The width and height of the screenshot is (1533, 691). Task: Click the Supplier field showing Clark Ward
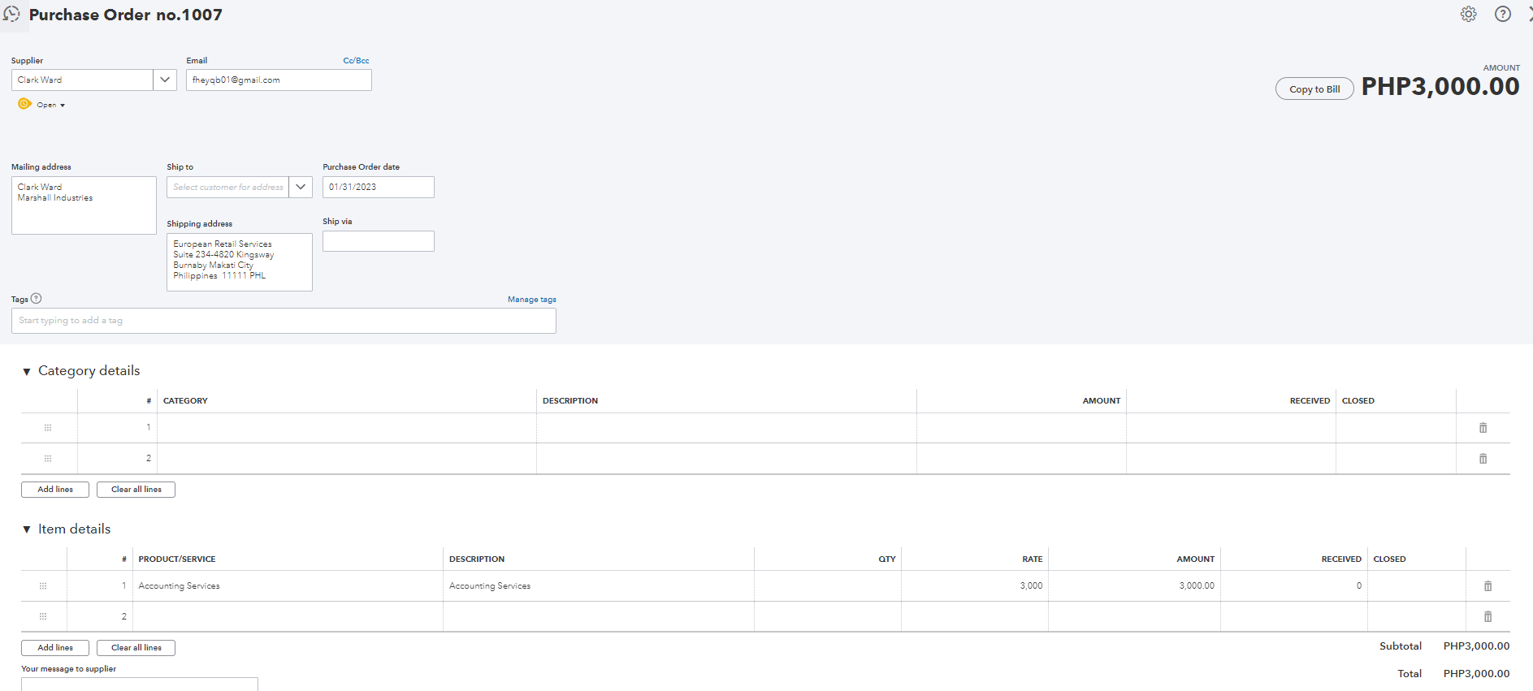coord(82,80)
